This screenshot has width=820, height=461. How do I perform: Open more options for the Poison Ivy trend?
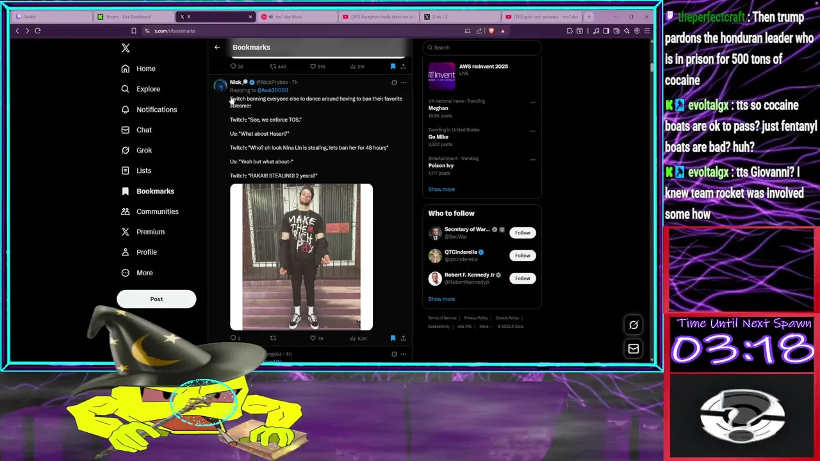(x=532, y=160)
